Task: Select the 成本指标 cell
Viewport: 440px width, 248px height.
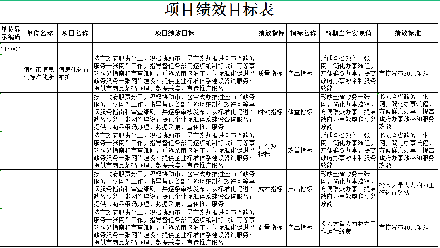Action: tap(272, 189)
